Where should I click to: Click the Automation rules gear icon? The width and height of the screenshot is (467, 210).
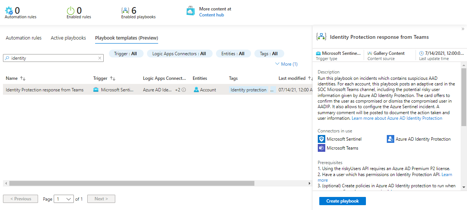[9, 10]
